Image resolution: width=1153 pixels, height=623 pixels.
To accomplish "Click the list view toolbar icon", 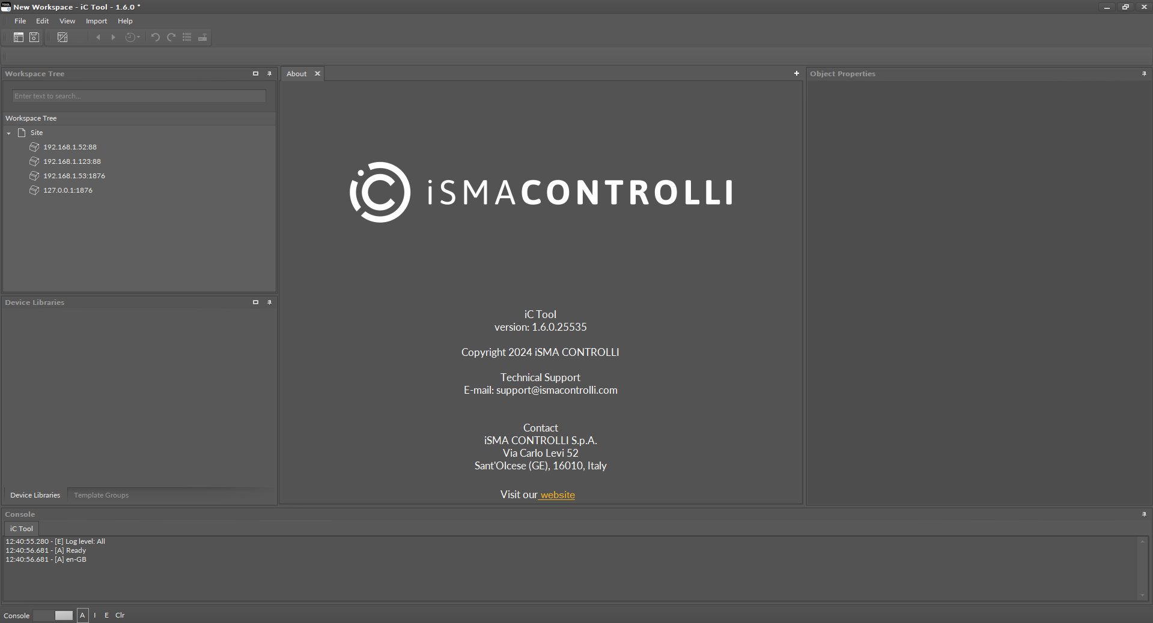I will point(187,37).
